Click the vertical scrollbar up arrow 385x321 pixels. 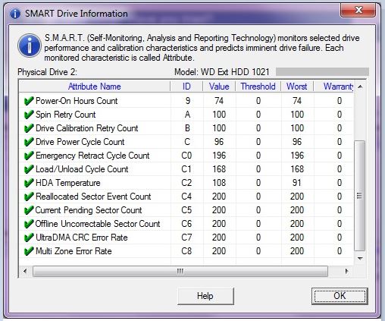click(x=360, y=87)
